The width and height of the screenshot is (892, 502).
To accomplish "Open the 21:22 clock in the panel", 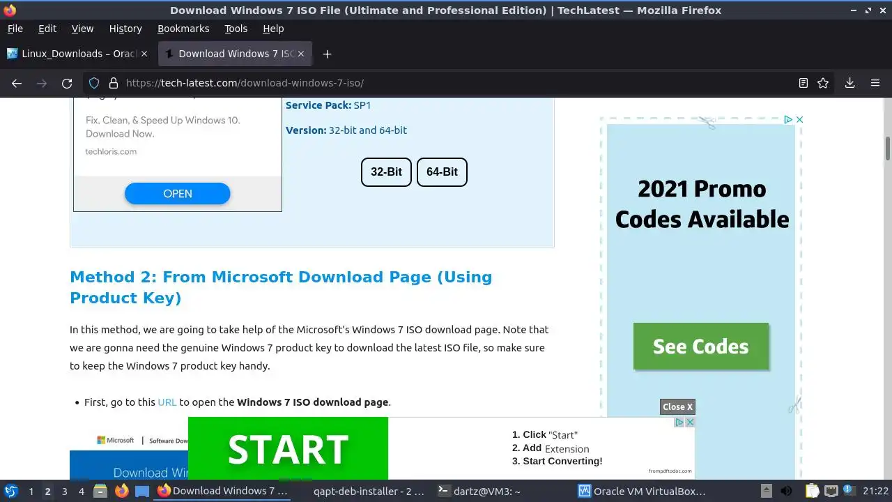I will click(876, 491).
